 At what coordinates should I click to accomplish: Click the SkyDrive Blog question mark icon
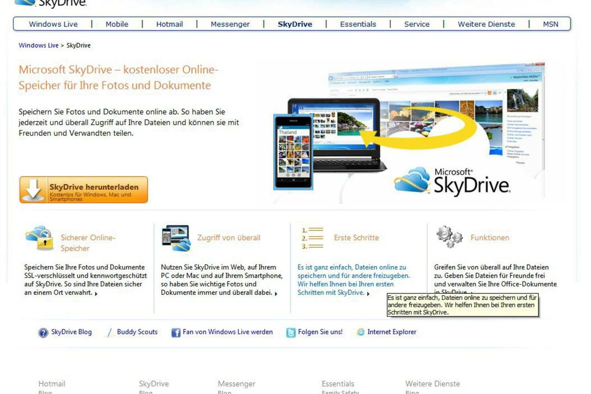point(43,333)
